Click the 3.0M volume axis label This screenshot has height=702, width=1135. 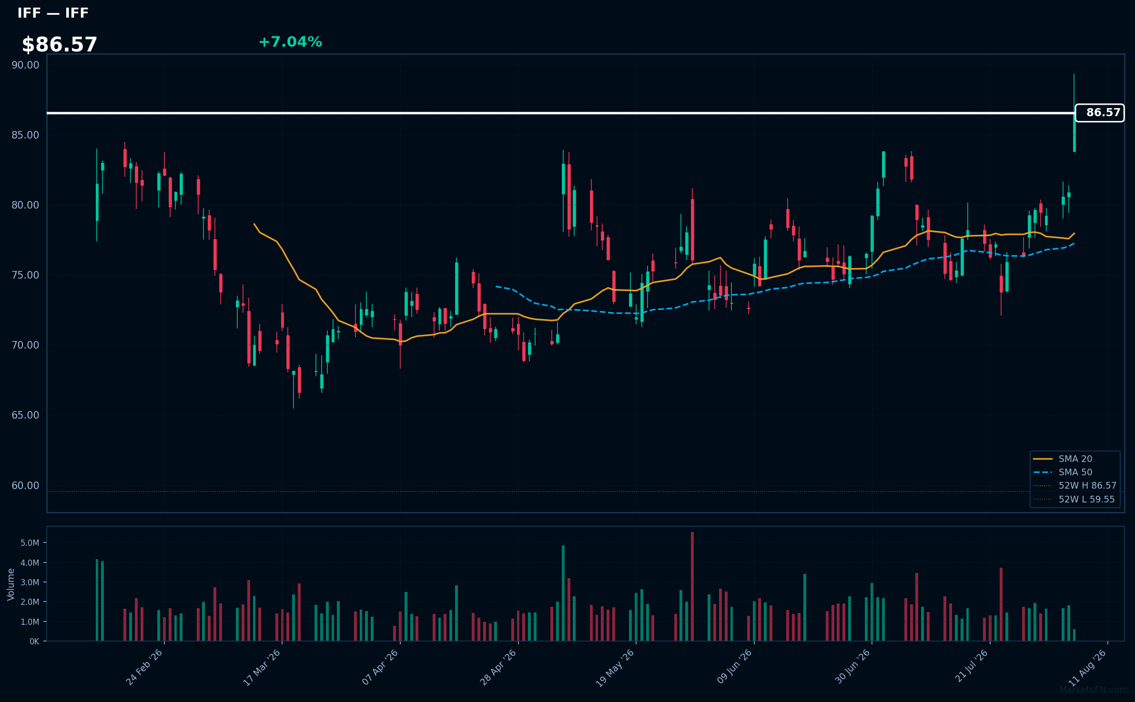coord(30,582)
